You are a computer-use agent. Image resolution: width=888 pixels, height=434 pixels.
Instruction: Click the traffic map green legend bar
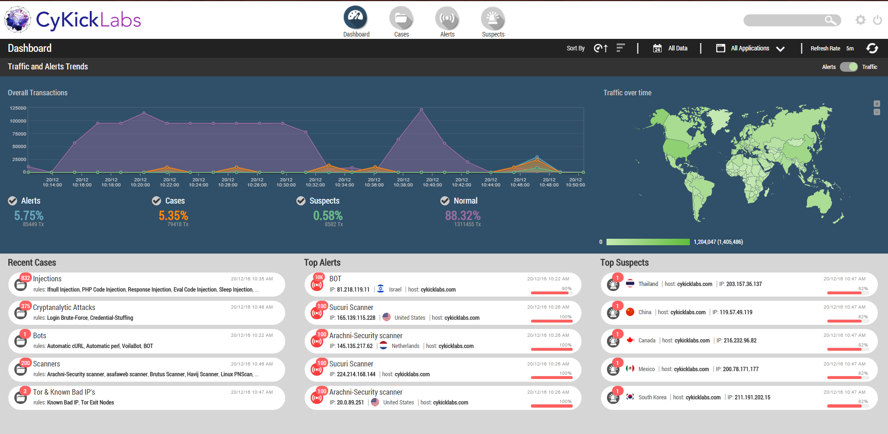(648, 242)
